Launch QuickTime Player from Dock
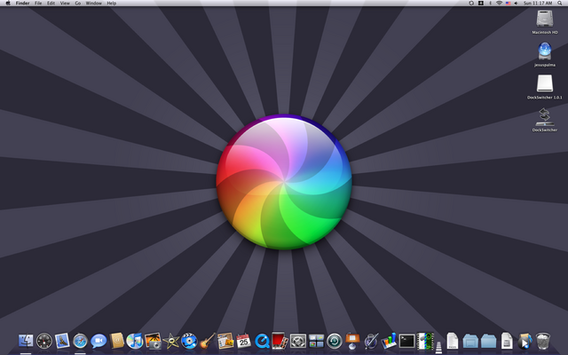This screenshot has width=568, height=355. (x=262, y=341)
